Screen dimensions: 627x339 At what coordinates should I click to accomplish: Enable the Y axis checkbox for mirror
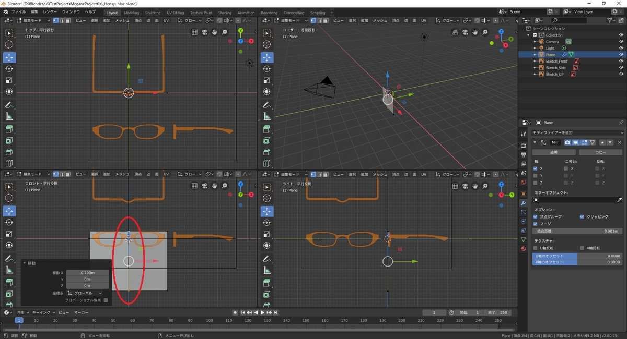click(535, 176)
